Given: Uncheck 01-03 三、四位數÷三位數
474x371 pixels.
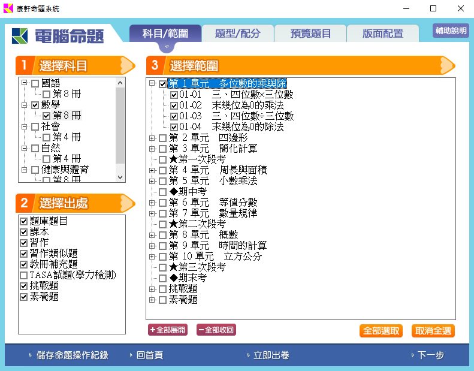Looking at the screenshot, I should point(174,116).
